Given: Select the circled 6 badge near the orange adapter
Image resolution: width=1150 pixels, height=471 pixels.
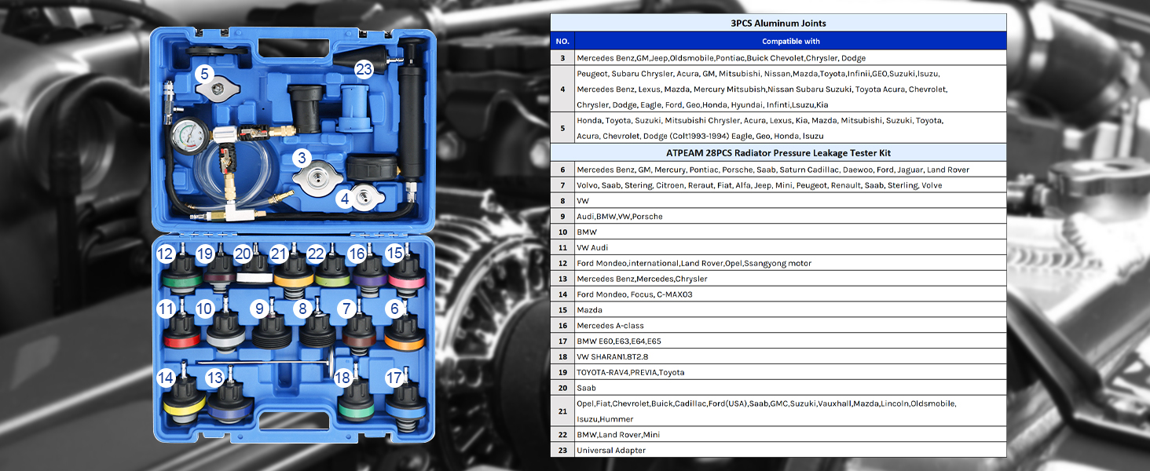Looking at the screenshot, I should click(x=394, y=309).
